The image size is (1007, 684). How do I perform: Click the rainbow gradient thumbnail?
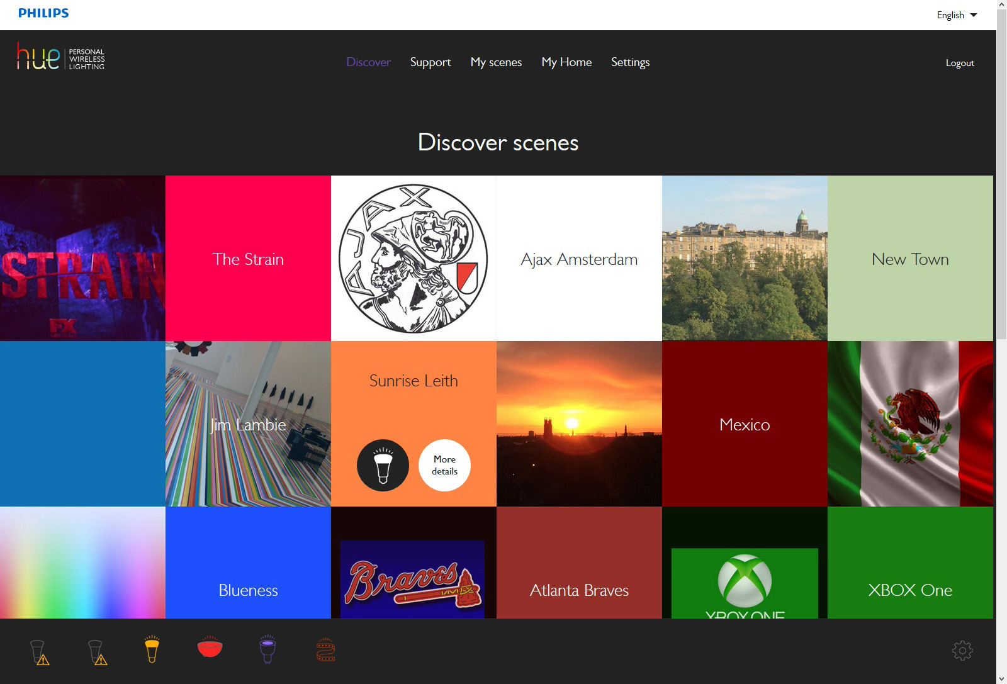(82, 563)
